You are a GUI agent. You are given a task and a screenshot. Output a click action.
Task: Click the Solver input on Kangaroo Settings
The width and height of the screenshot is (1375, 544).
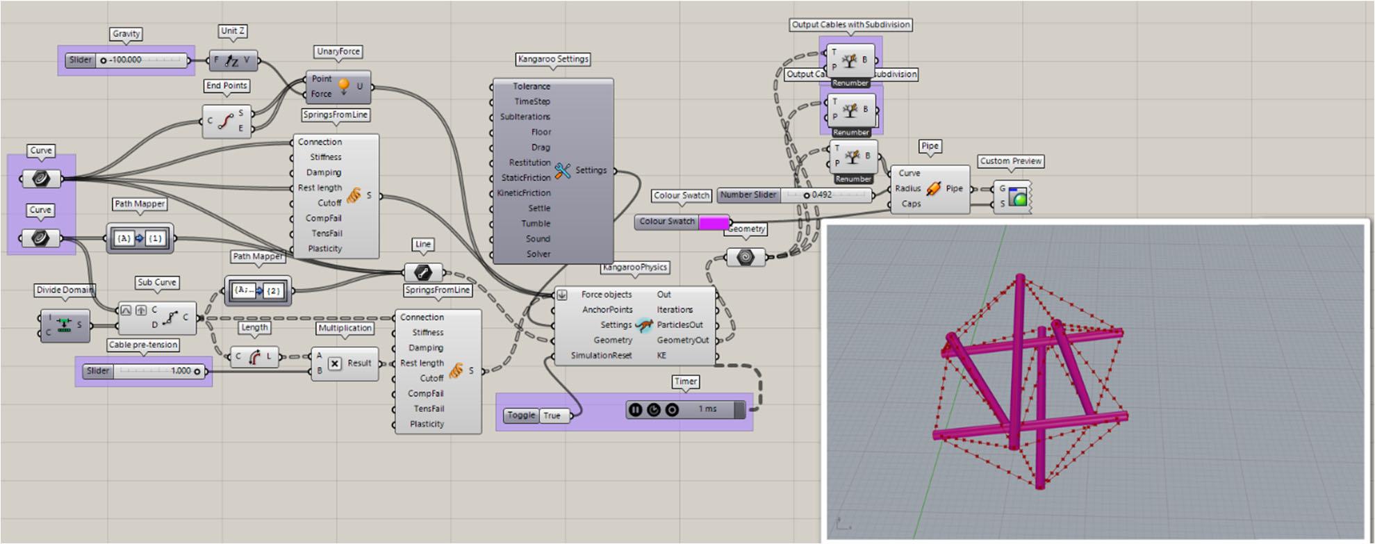tap(538, 254)
